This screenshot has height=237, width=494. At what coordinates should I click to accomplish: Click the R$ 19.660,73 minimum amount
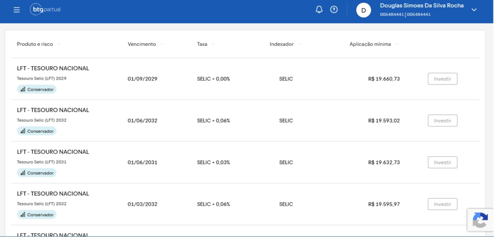point(384,79)
